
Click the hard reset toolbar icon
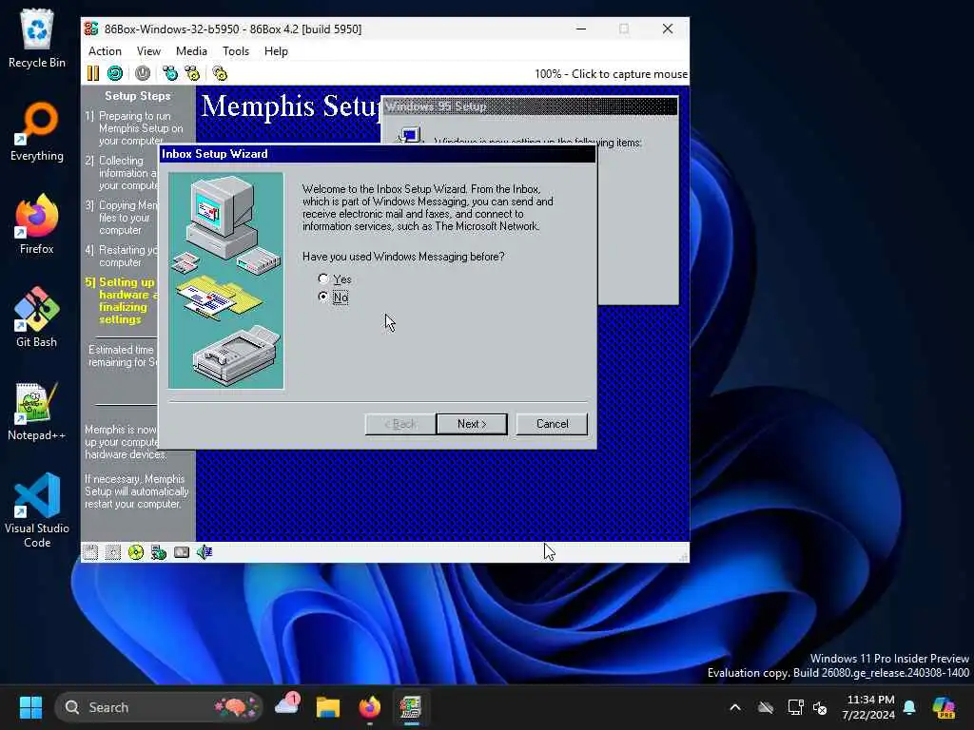tap(115, 73)
